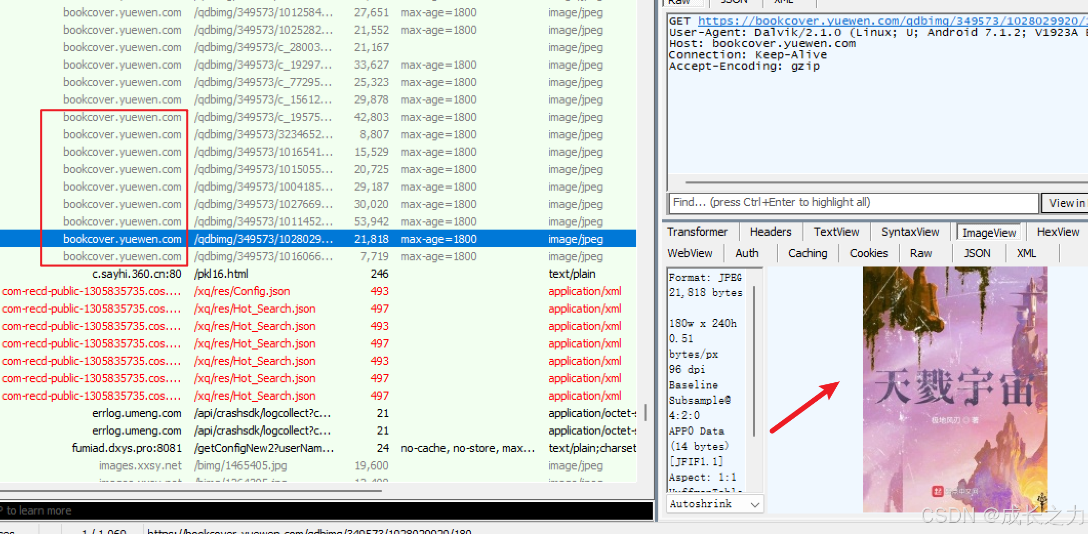
Task: Select session row /qdbimg/349573/1028029...
Action: (x=318, y=239)
